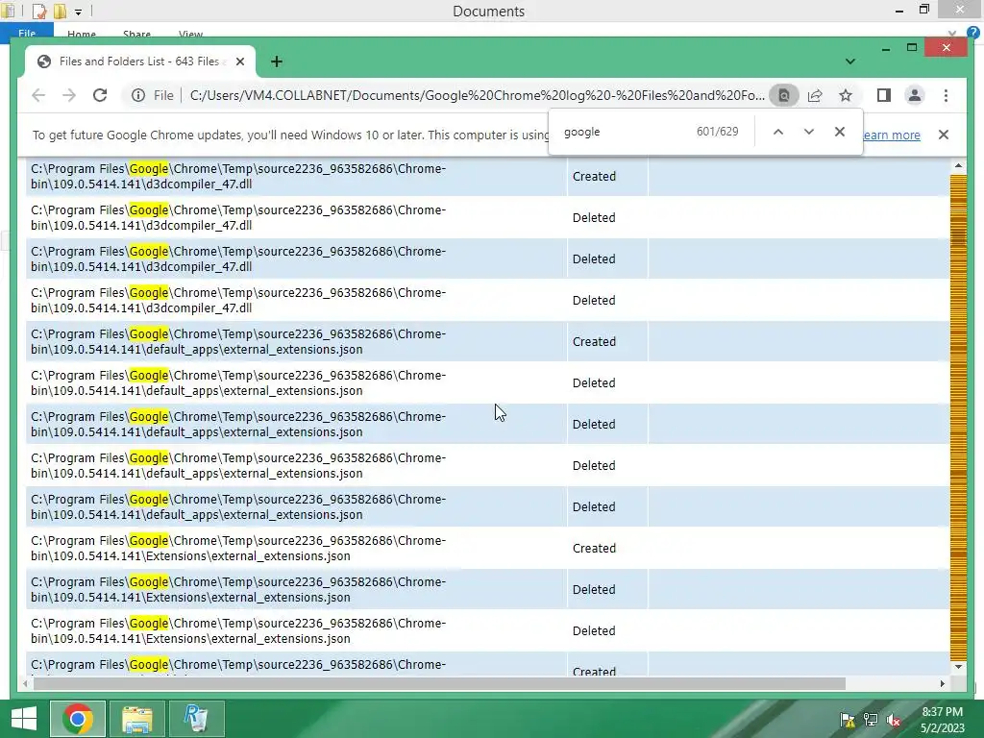Open Chrome's three-dot menu
Viewport: 984px width, 738px height.
tap(946, 95)
